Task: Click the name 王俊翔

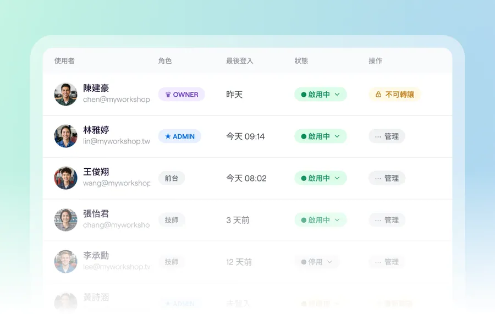Action: click(x=96, y=172)
